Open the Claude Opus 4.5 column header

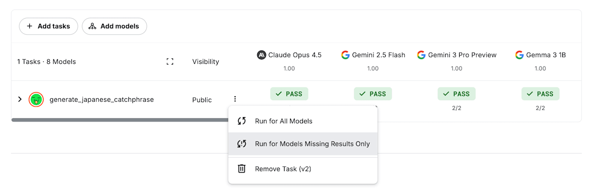[289, 55]
